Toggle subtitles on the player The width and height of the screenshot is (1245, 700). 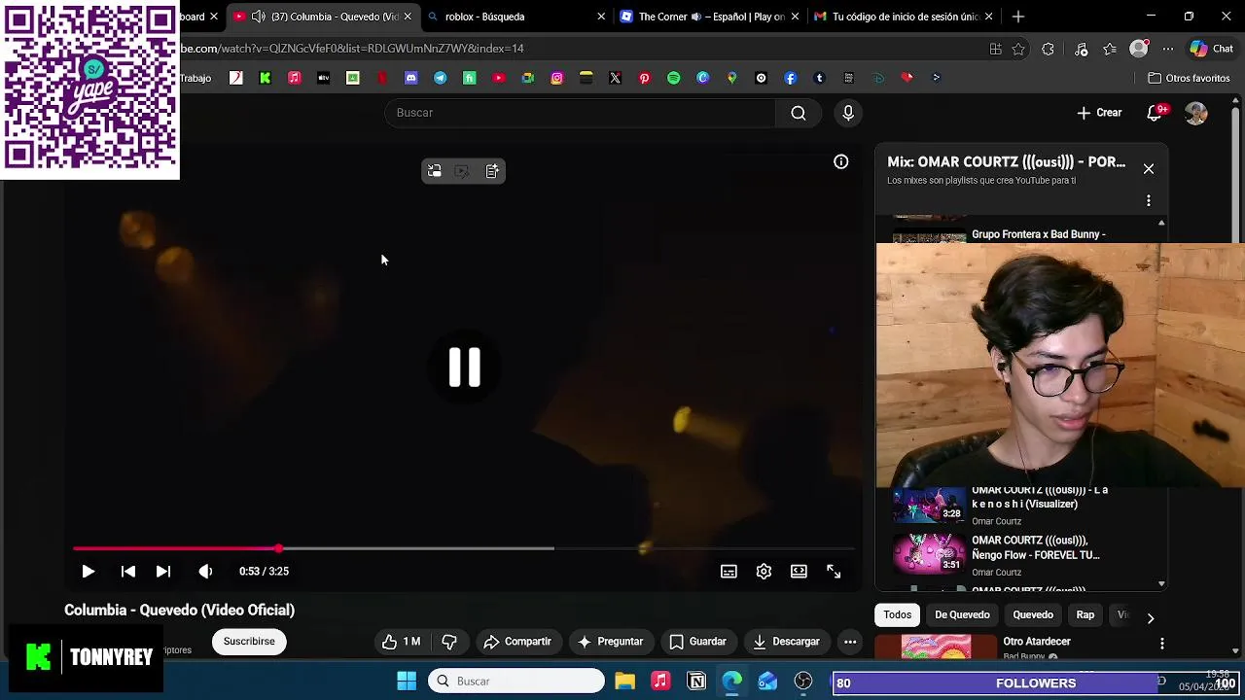[x=729, y=572]
